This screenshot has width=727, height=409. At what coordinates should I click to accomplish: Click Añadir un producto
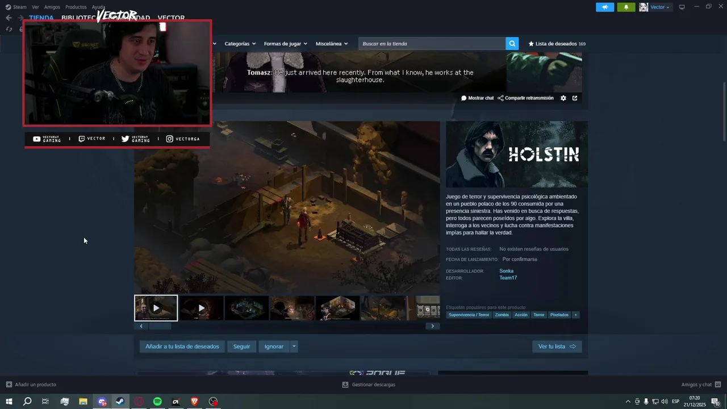pos(31,385)
